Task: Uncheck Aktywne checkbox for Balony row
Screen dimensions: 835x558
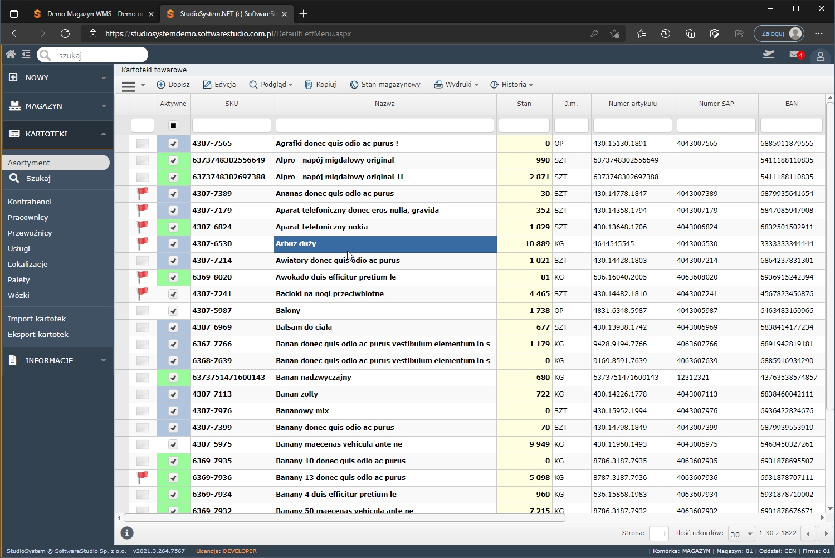Action: [173, 311]
